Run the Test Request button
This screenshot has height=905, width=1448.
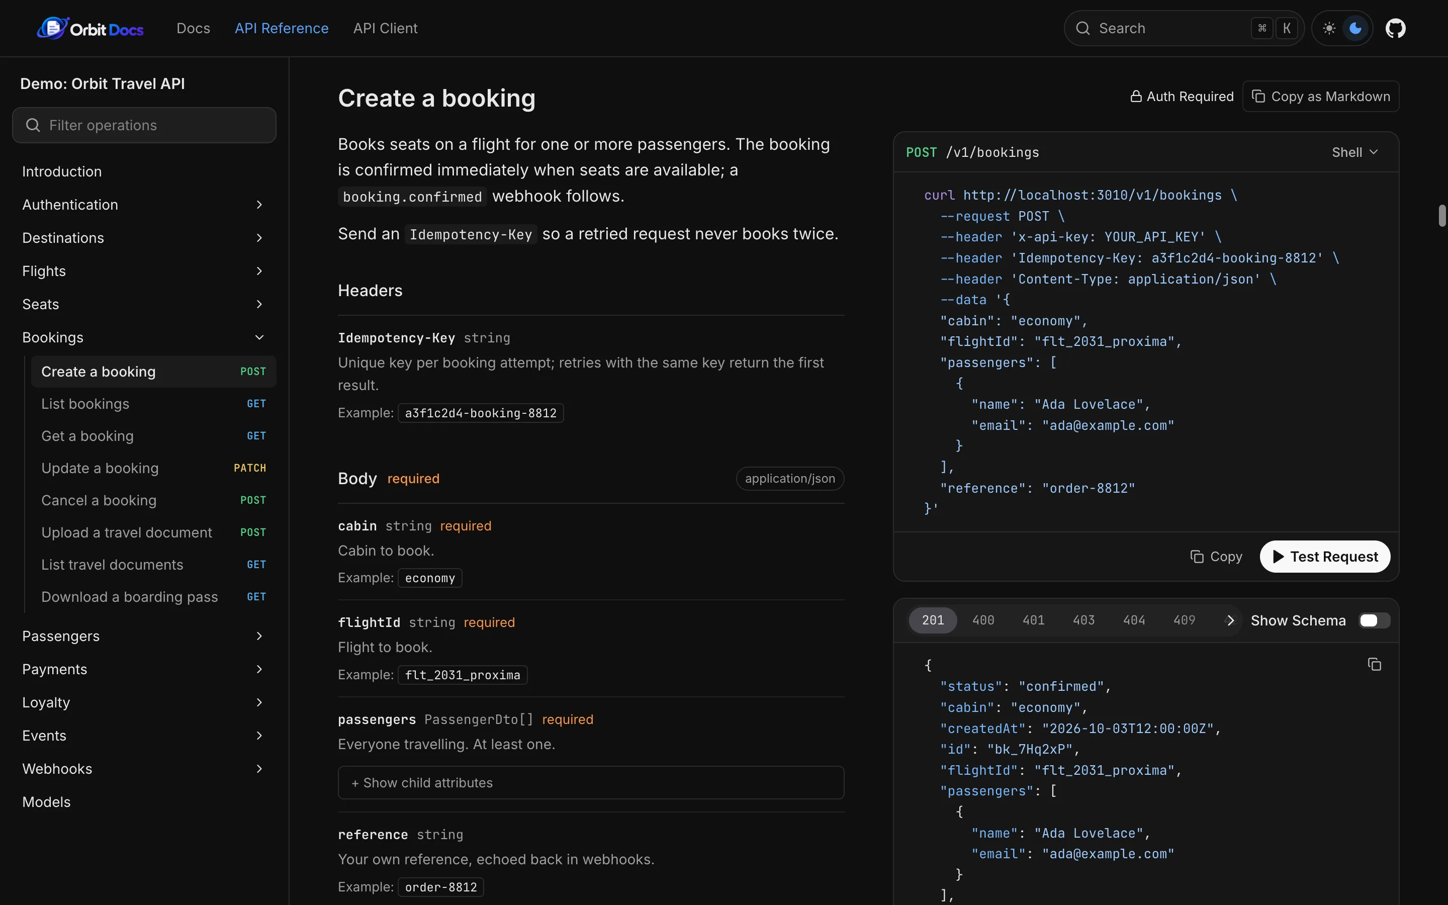[1325, 557]
